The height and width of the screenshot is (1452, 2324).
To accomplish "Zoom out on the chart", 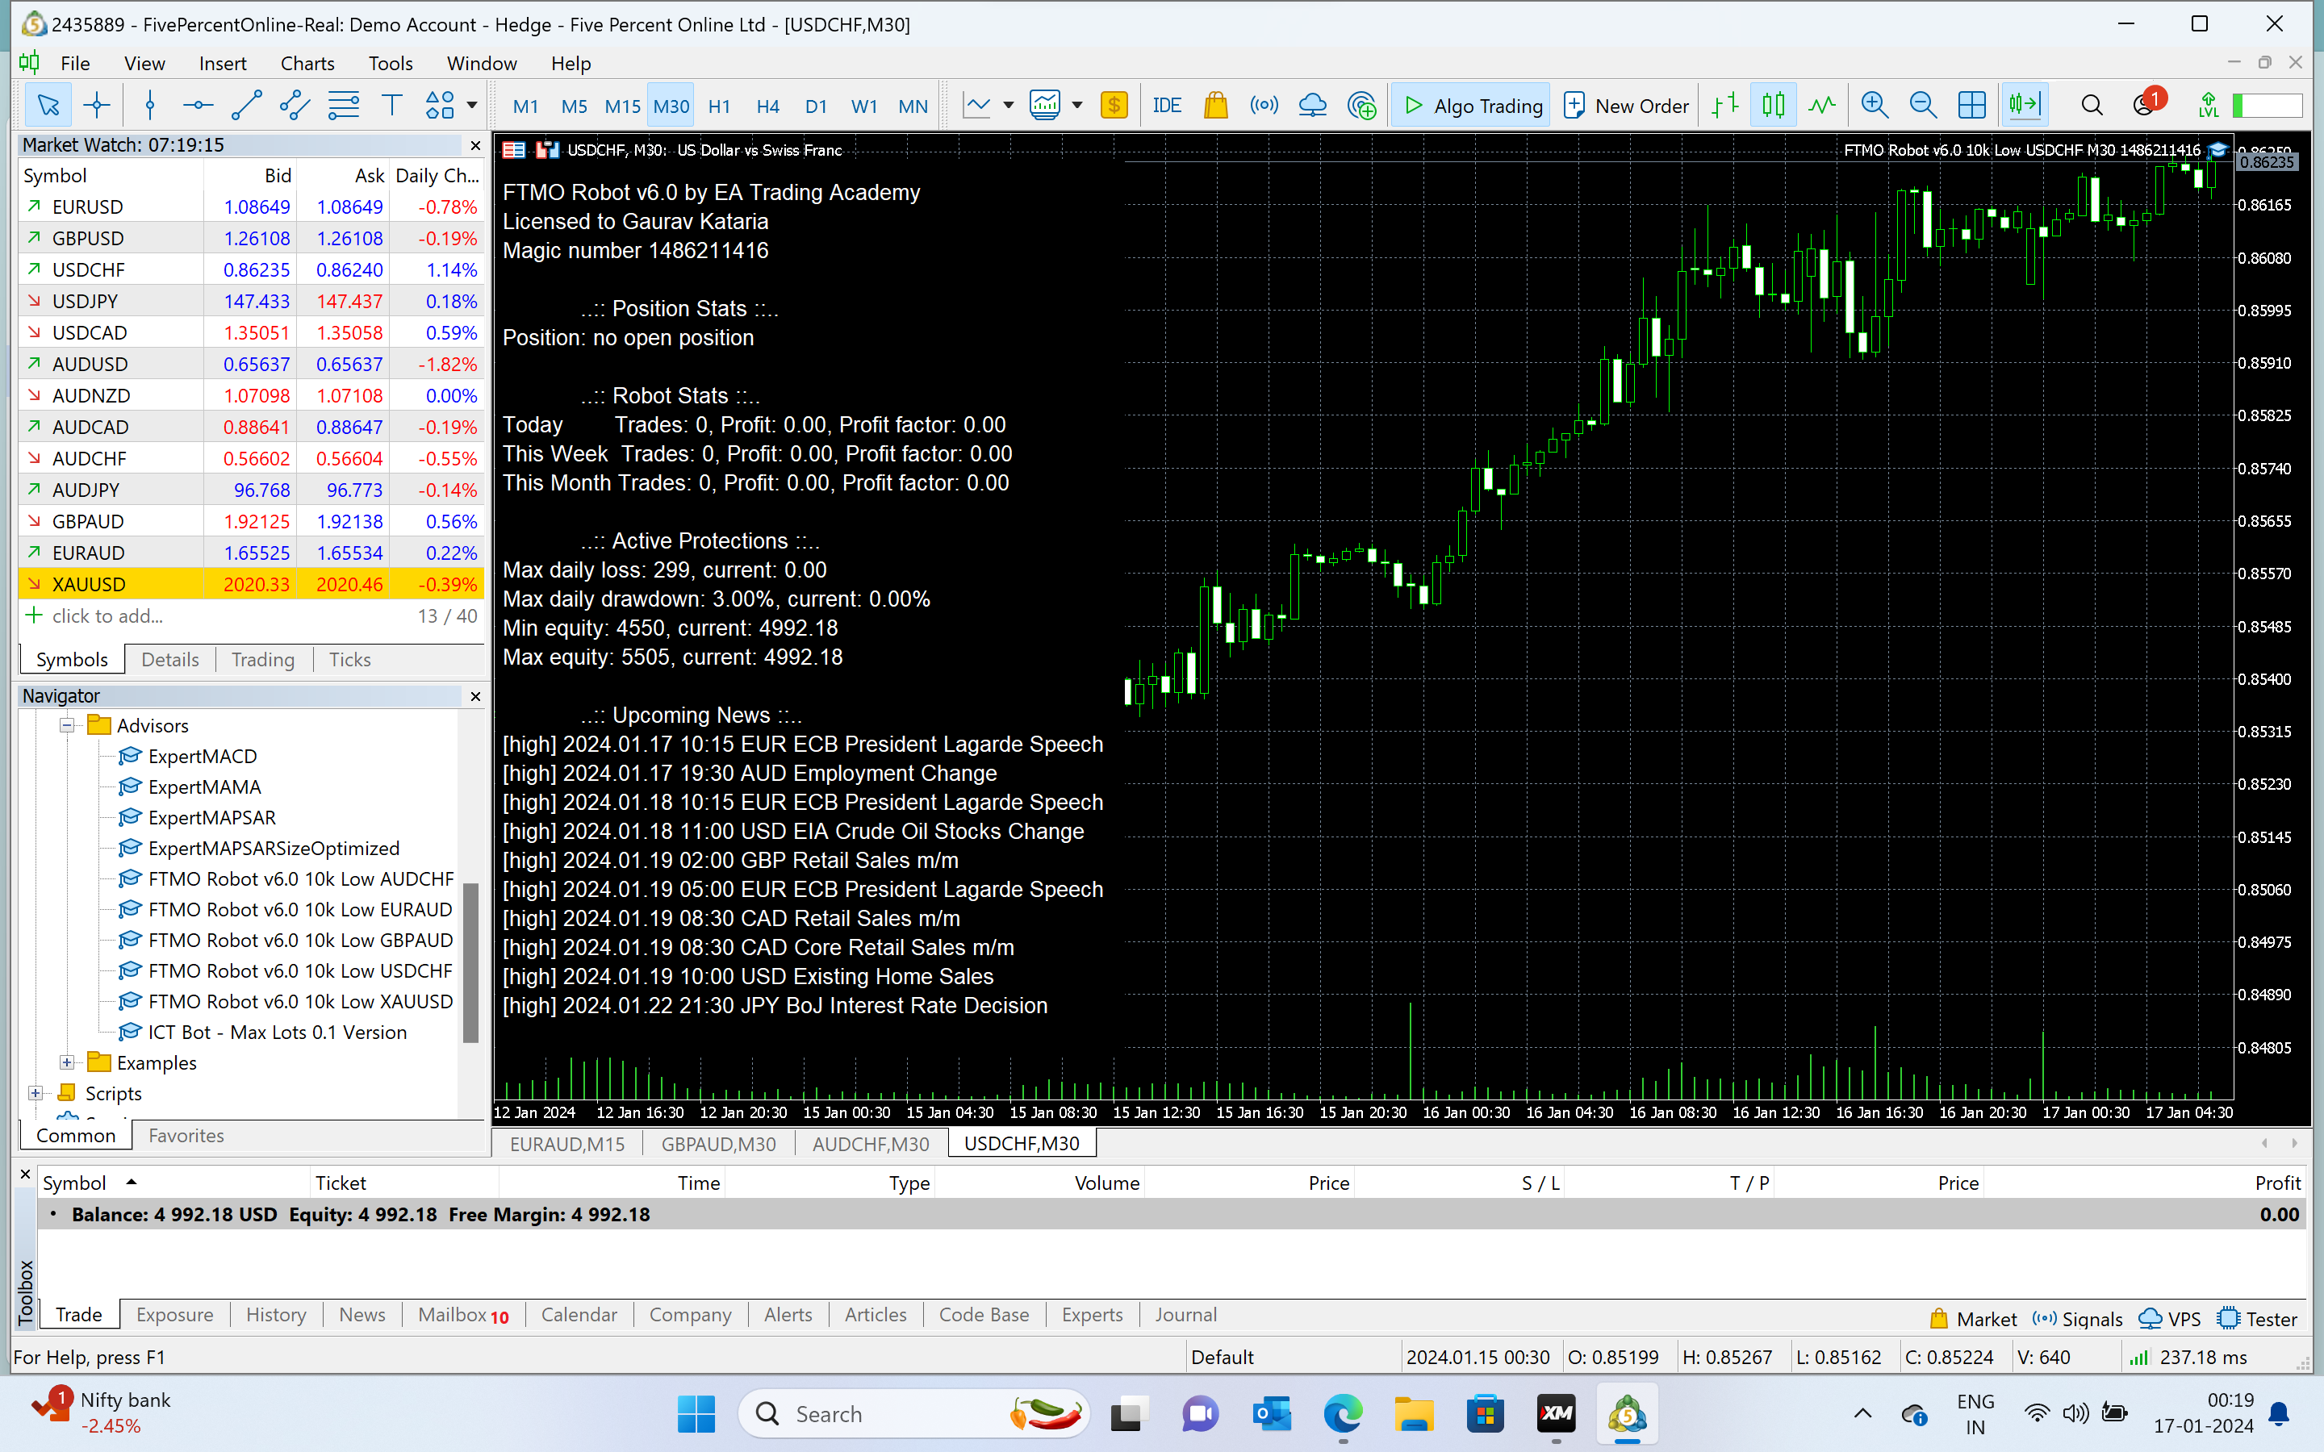I will click(1923, 106).
